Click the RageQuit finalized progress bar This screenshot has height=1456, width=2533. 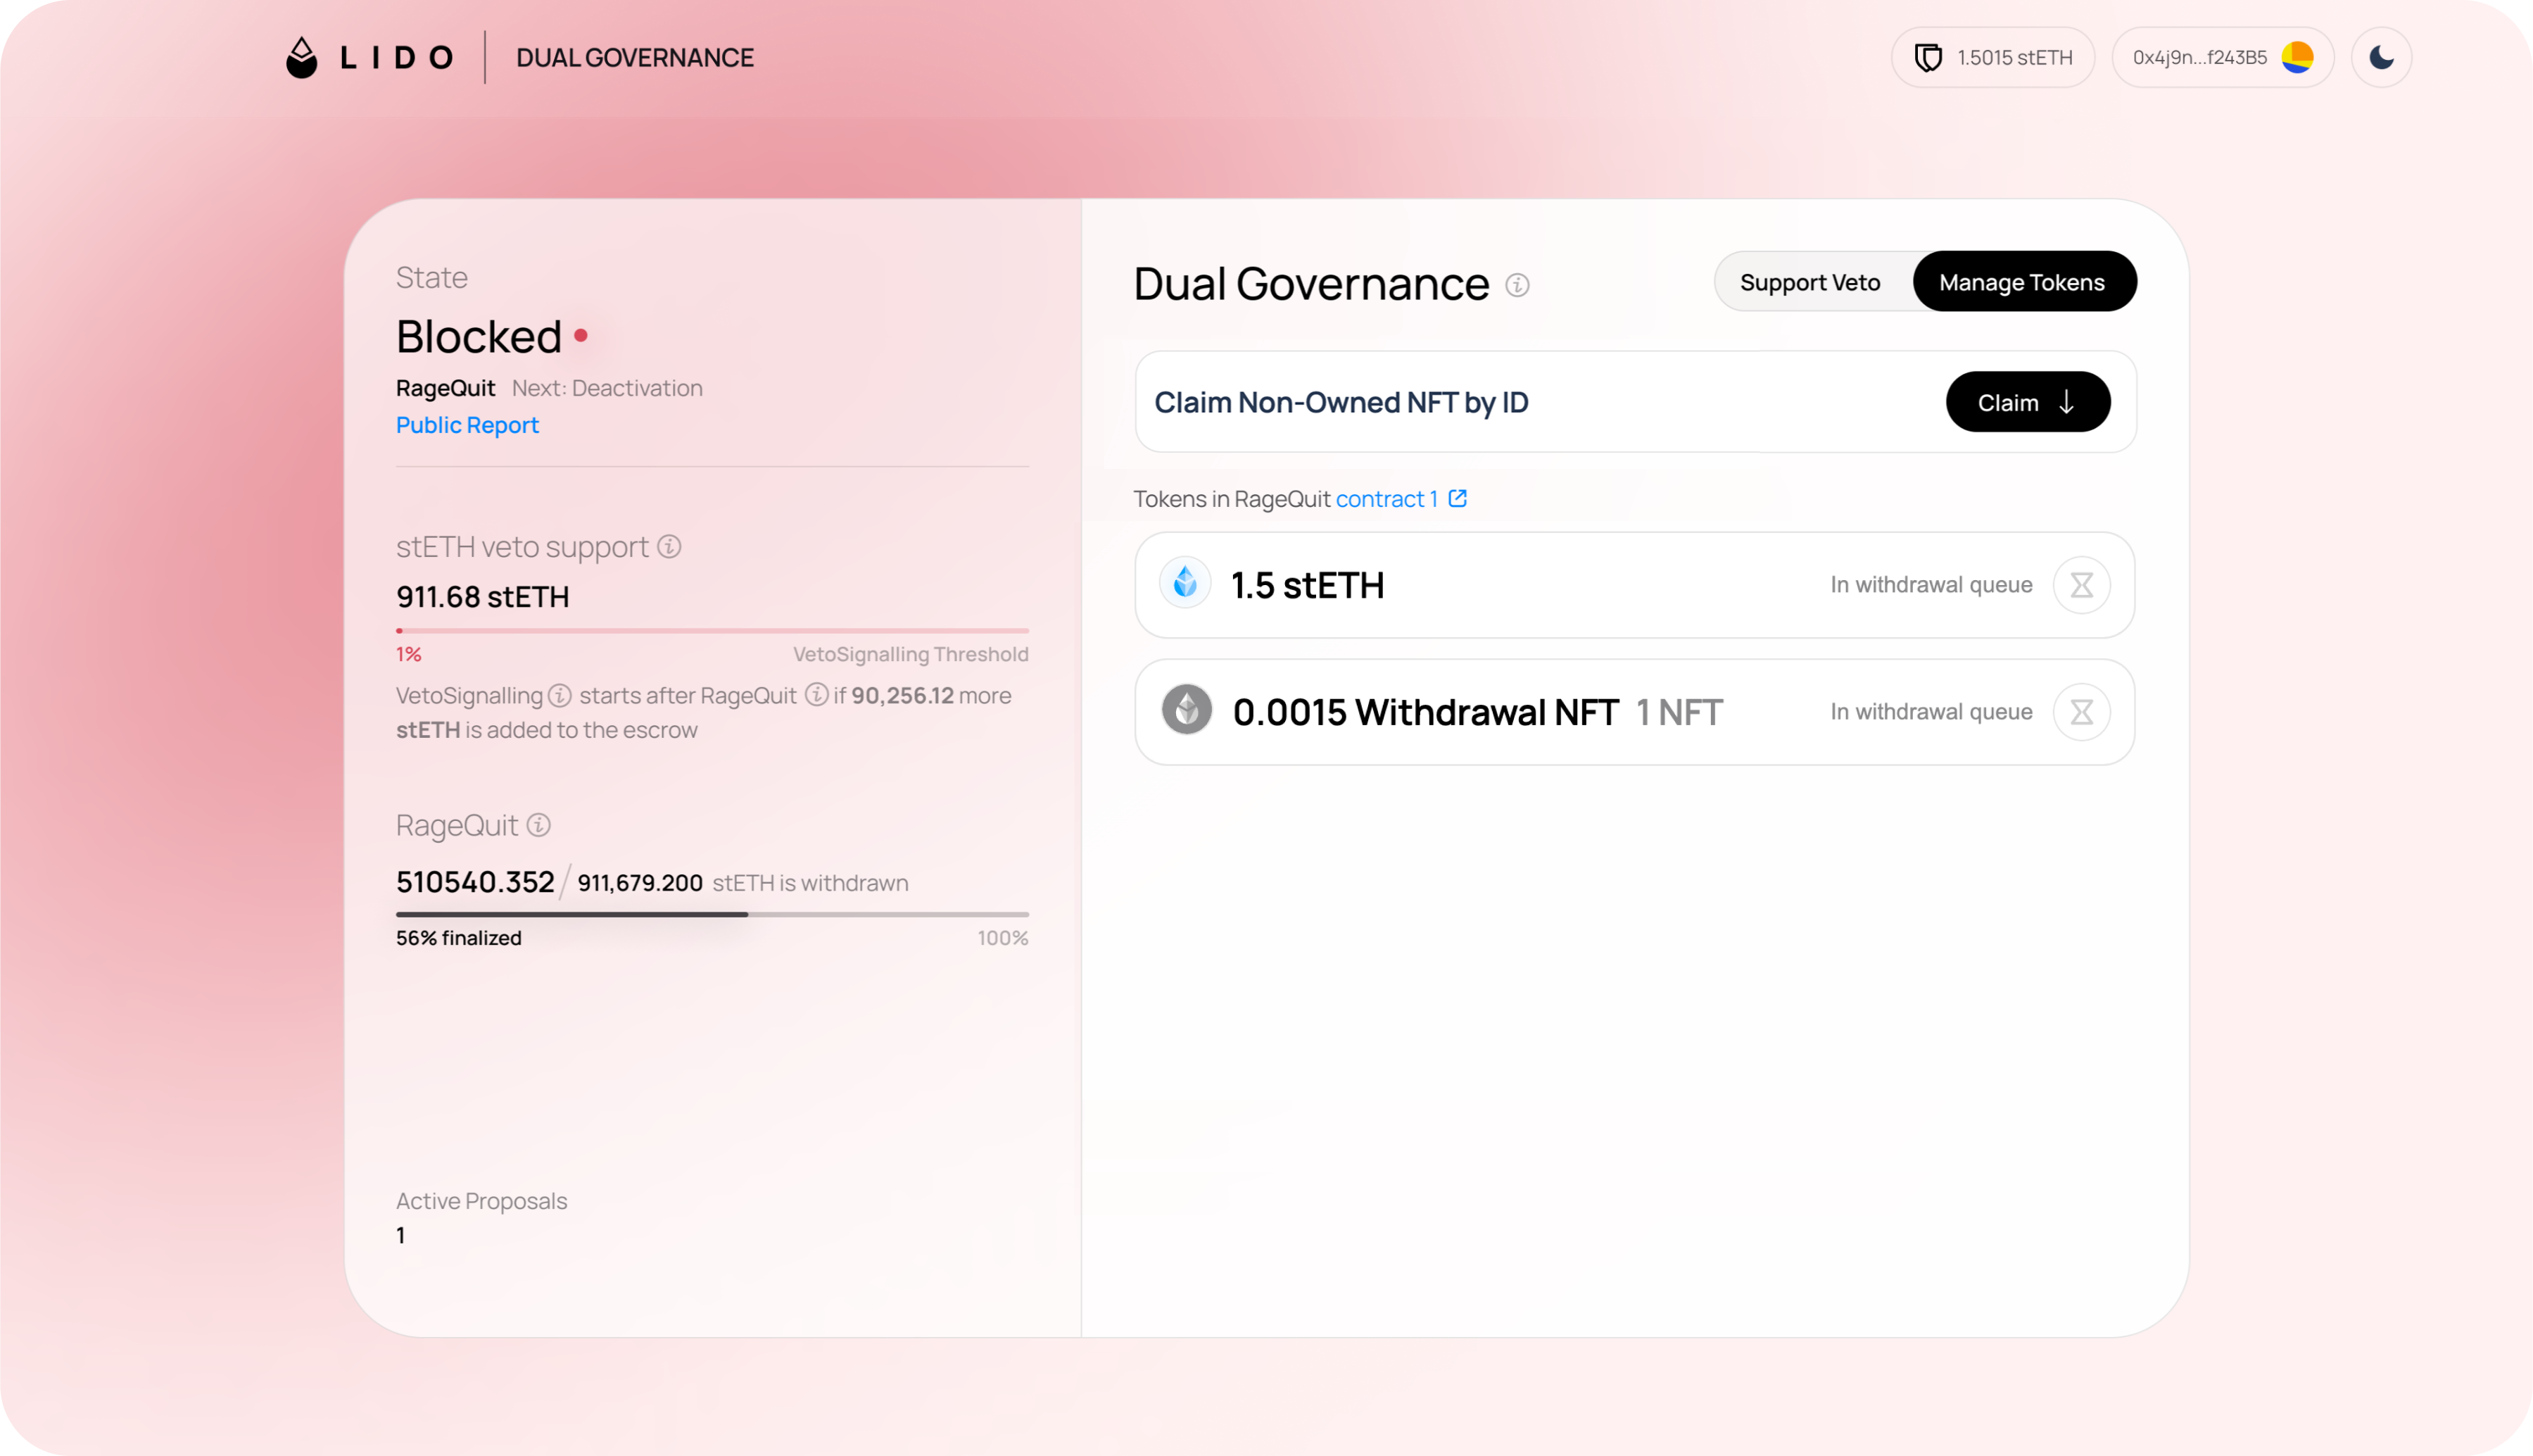[712, 914]
